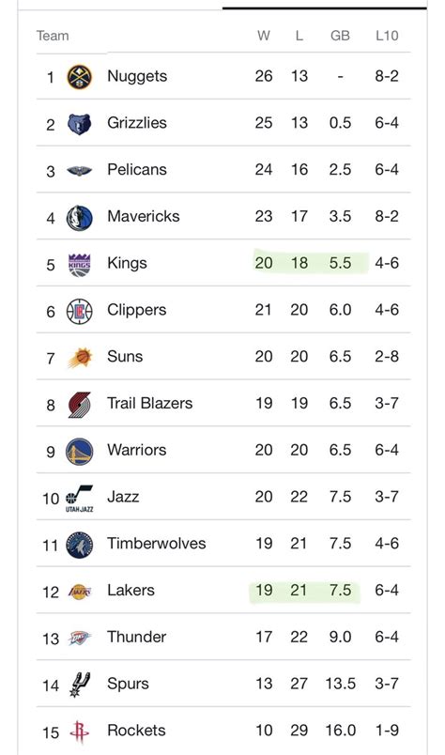Select the underlined active tab indicator
Image resolution: width=445 pixels, height=755 pixels.
coord(325,8)
